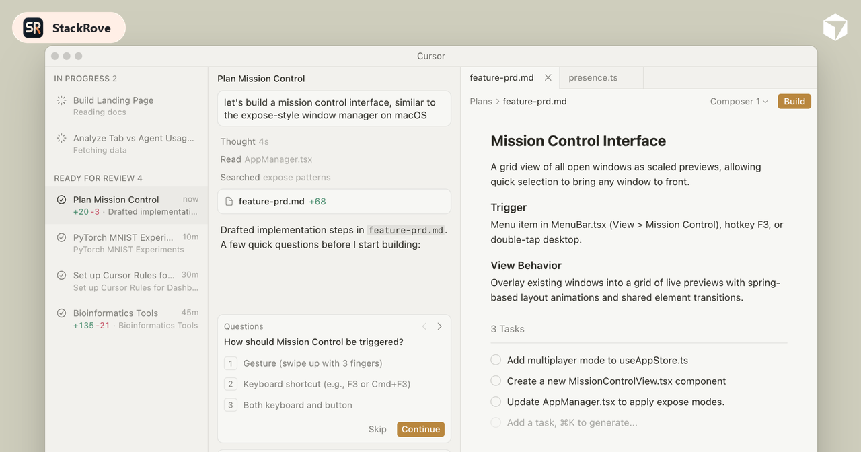Check the Update AppManager.tsx task
Image resolution: width=861 pixels, height=452 pixels.
click(x=496, y=402)
